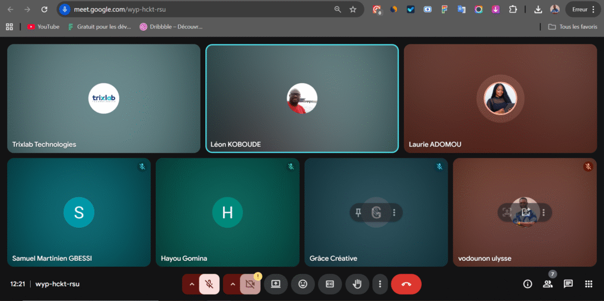Toggle closed captions on
This screenshot has height=301, width=604.
[330, 284]
